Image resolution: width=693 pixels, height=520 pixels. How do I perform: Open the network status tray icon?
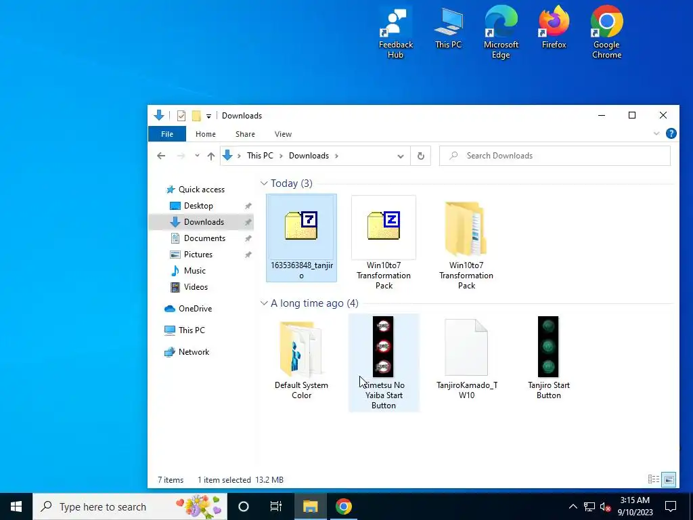(589, 506)
